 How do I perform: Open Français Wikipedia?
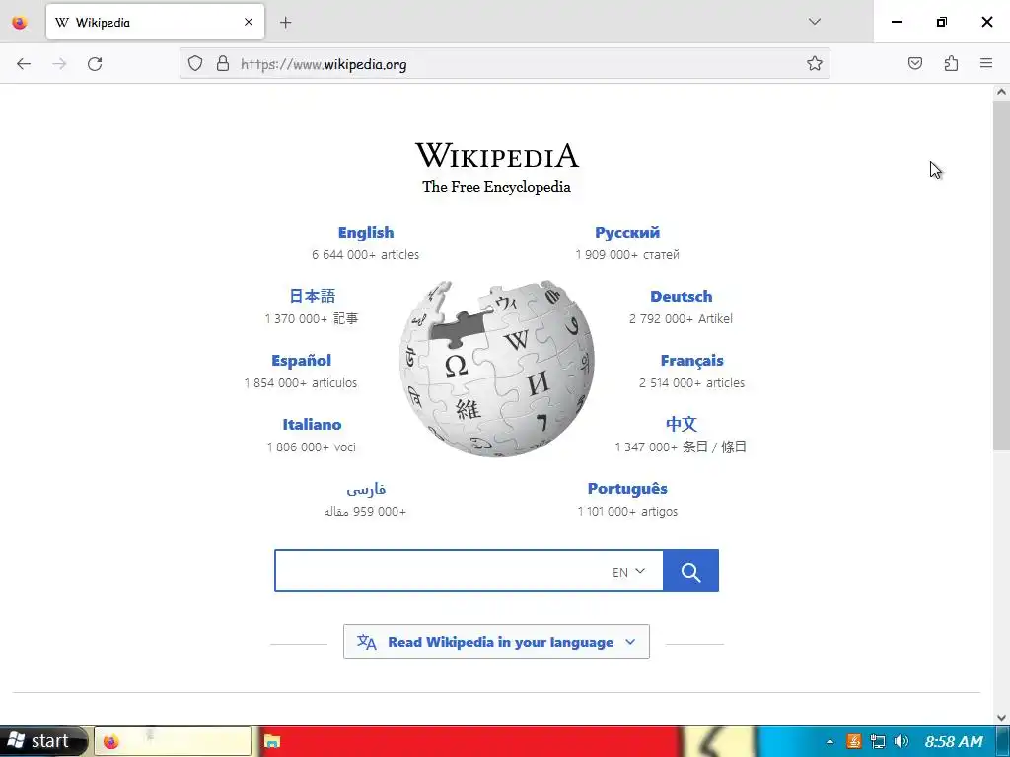point(691,361)
